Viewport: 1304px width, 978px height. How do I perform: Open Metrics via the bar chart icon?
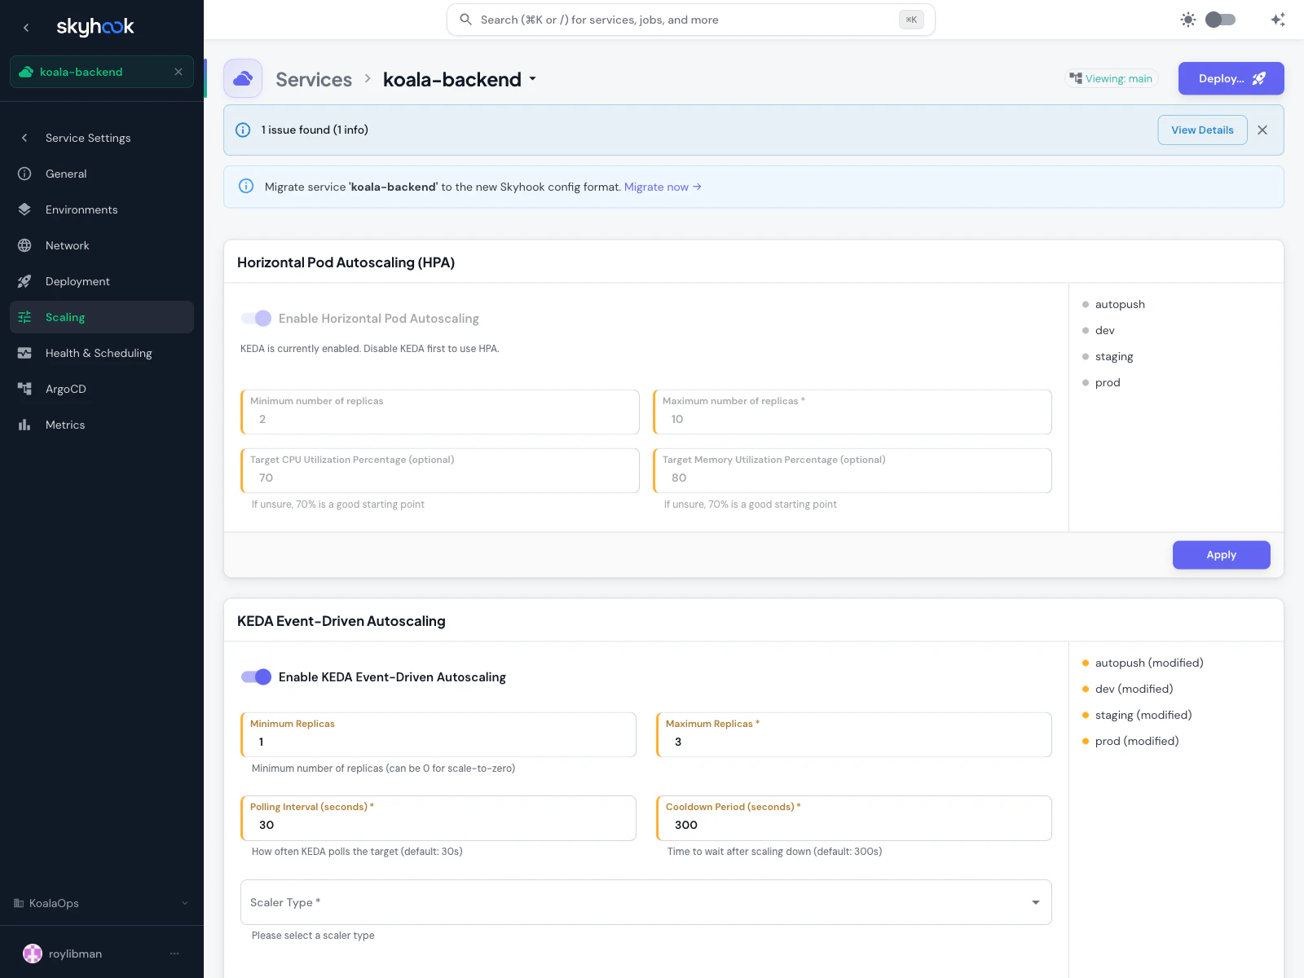pos(24,425)
